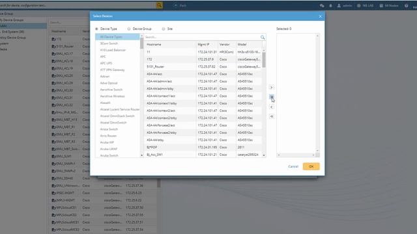Screen dimensions: 417x234
Task: Click Hostname header in background device table
Action: pyautogui.click(x=59, y=31)
